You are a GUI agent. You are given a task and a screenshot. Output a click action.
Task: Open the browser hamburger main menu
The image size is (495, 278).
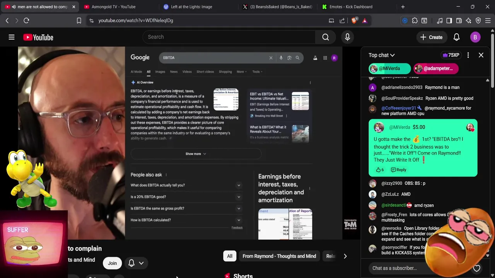tap(488, 20)
